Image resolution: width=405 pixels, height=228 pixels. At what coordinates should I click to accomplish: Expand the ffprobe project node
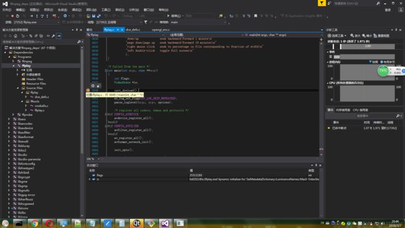coord(14,115)
